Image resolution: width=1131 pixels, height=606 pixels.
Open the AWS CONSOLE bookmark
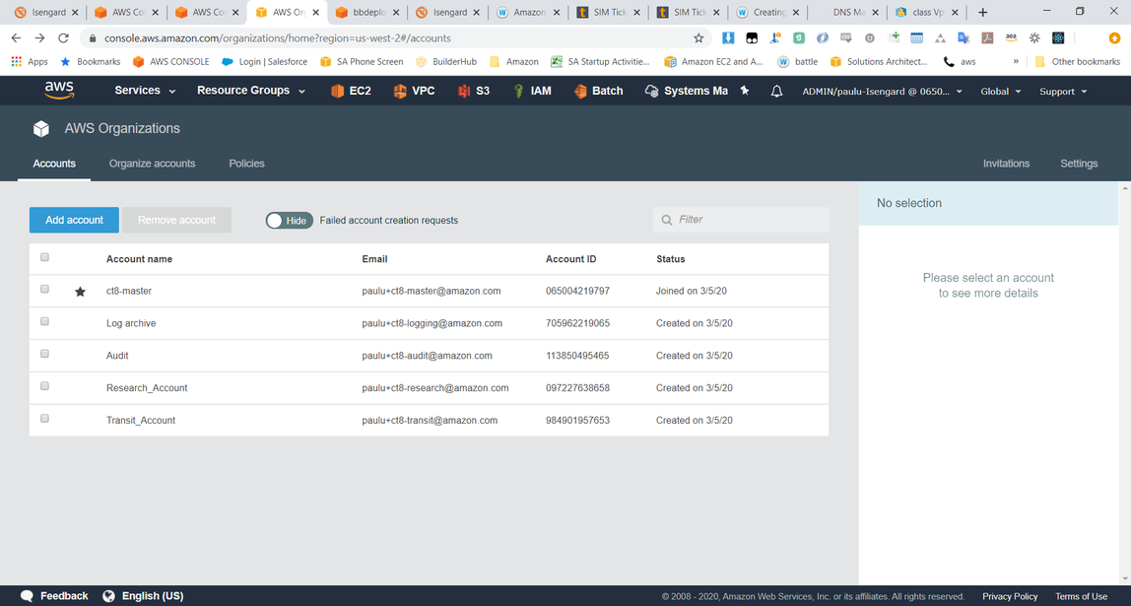pyautogui.click(x=171, y=61)
